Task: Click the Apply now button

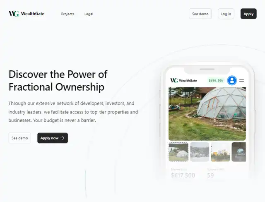Action: click(53, 138)
